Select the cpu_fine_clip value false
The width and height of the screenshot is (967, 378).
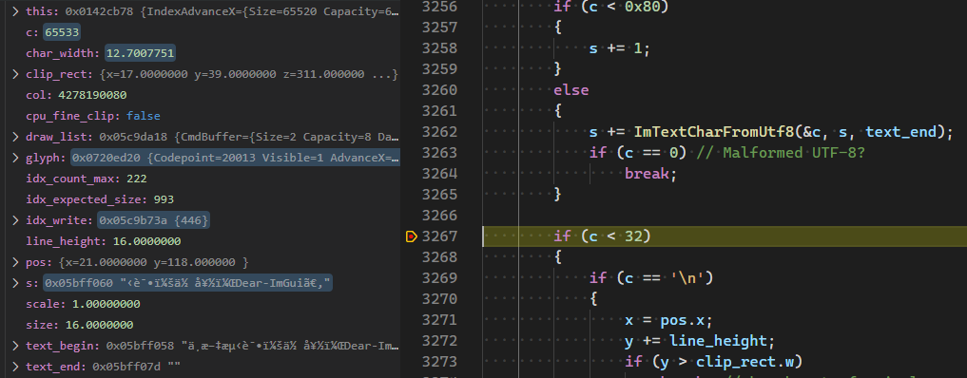click(143, 117)
